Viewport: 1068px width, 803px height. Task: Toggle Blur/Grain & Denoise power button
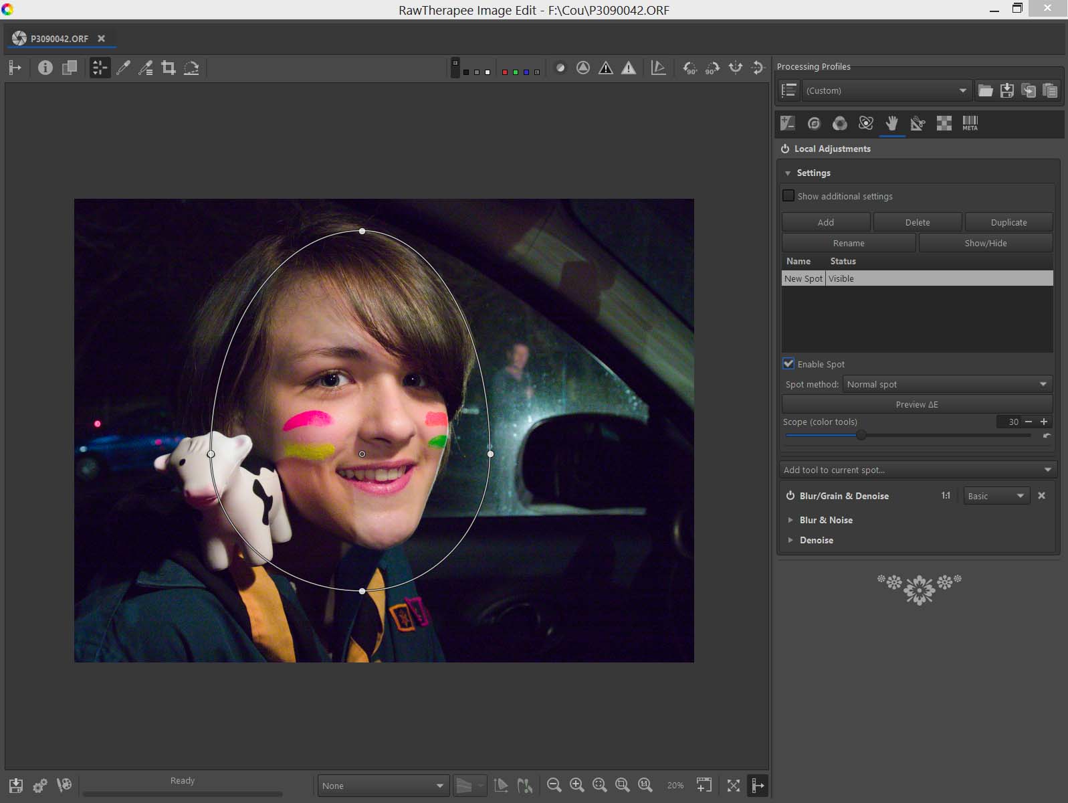coord(790,496)
